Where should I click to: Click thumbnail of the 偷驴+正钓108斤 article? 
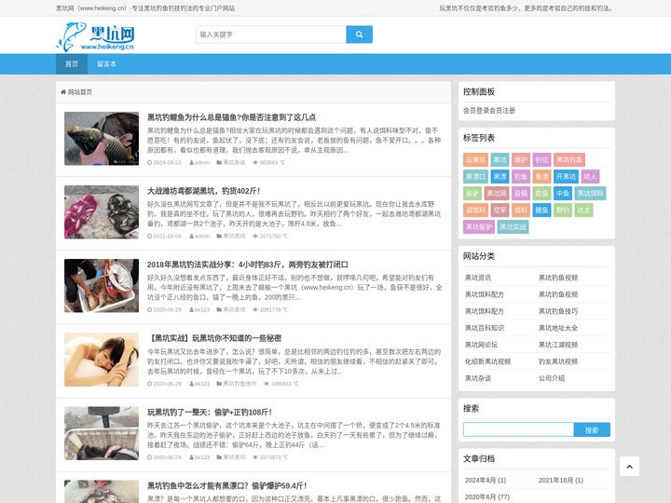point(102,433)
